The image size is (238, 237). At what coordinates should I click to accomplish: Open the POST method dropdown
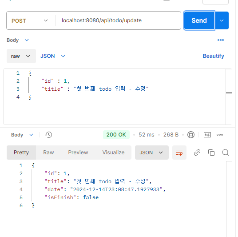pyautogui.click(x=30, y=20)
